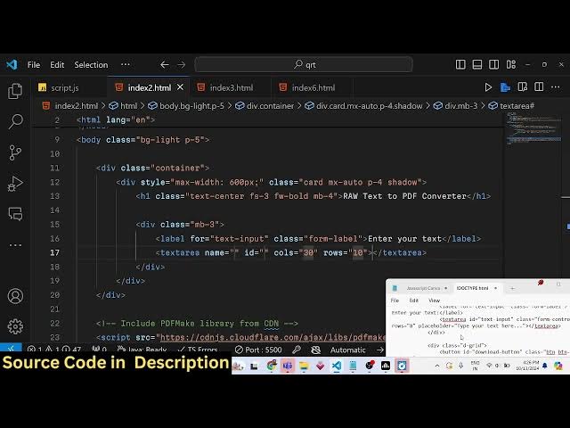Open the Run and Debug view
This screenshot has width=570, height=428.
[x=15, y=184]
